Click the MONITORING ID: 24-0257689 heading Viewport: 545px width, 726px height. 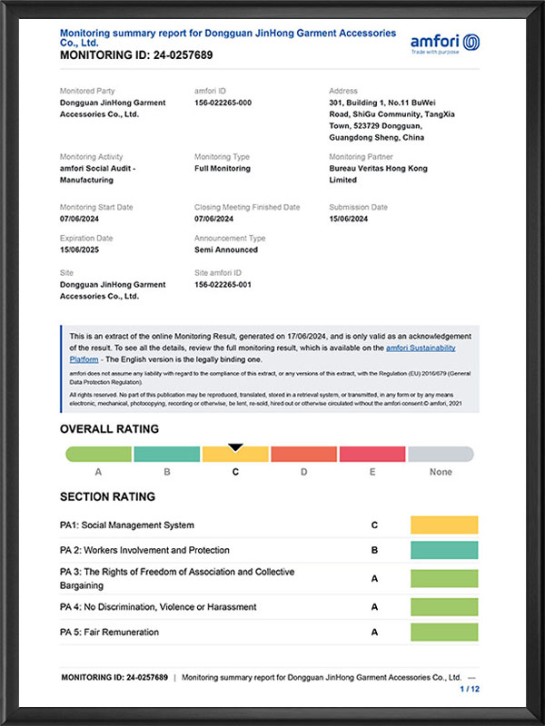(x=136, y=55)
